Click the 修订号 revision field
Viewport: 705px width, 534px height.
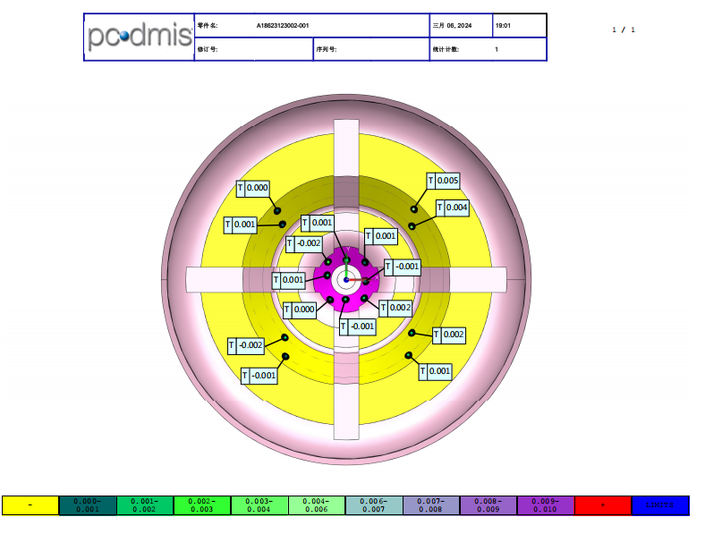point(208,50)
